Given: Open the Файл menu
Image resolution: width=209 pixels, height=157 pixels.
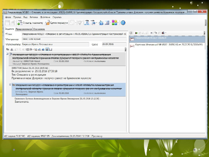Looking at the screenshot, I should click(8, 17).
